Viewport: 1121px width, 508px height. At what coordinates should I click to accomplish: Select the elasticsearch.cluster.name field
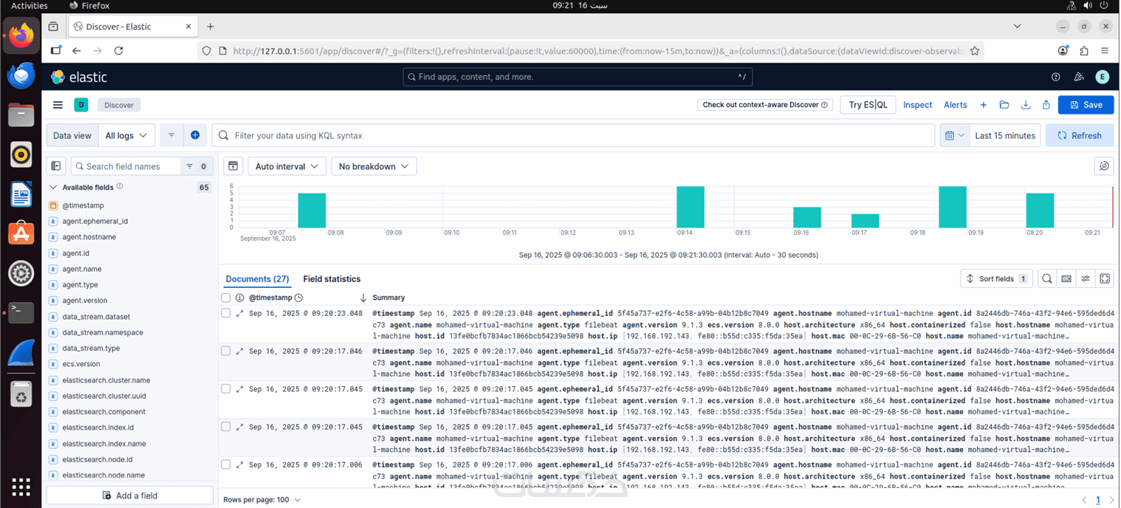(x=106, y=380)
